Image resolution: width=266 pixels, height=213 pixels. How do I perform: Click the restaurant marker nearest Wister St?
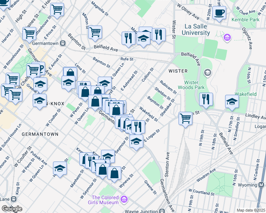159,36
